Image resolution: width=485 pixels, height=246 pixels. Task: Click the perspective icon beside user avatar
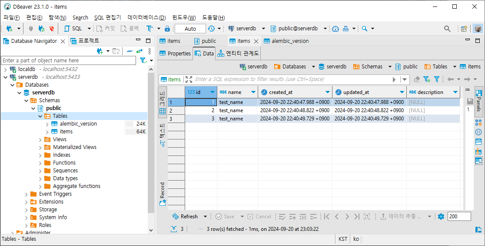pyautogui.click(x=464, y=29)
